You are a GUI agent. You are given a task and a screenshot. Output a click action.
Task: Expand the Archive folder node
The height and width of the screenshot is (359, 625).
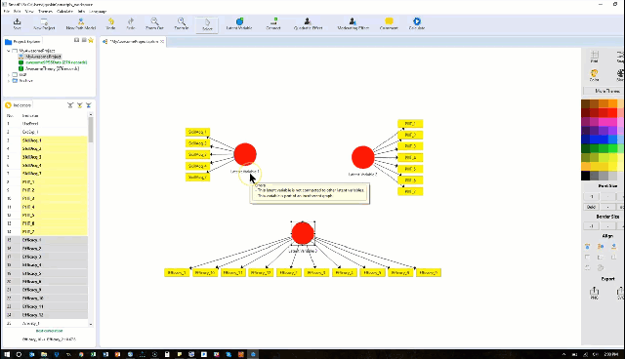click(9, 80)
